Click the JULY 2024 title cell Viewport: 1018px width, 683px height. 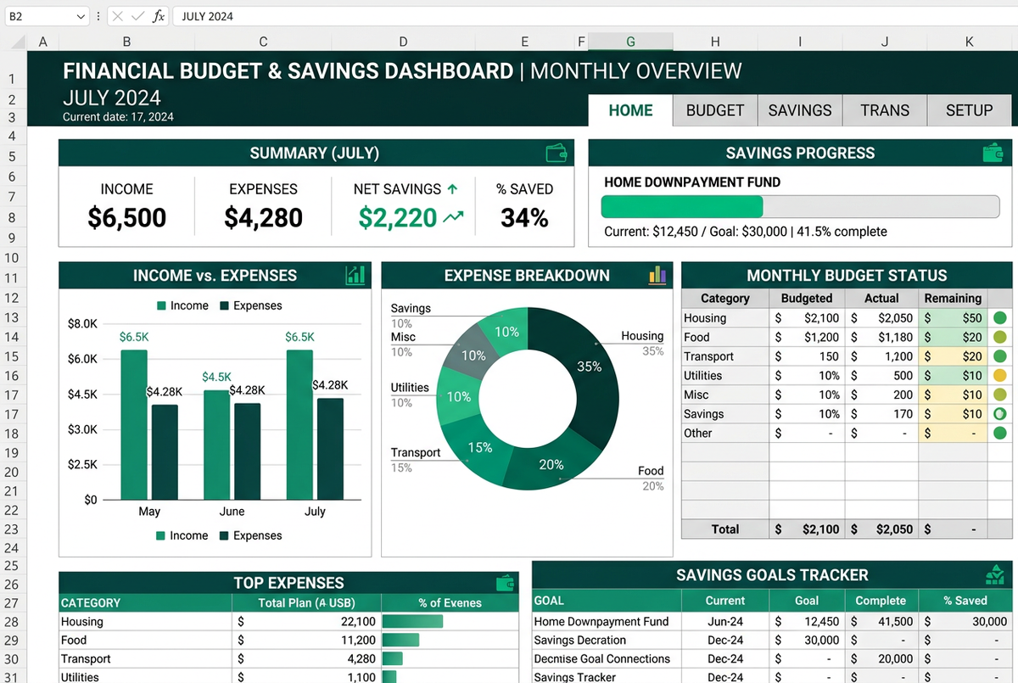(112, 97)
